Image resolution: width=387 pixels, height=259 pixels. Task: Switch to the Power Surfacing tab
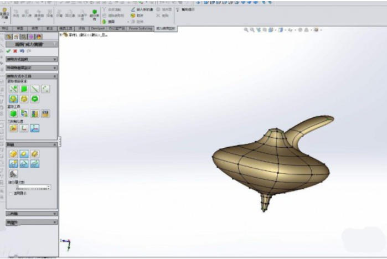[x=141, y=28]
